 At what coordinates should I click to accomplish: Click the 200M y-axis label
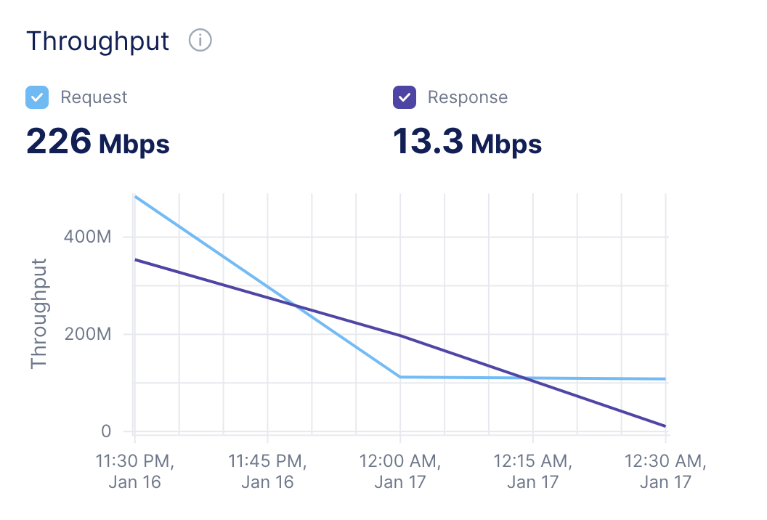pos(88,334)
